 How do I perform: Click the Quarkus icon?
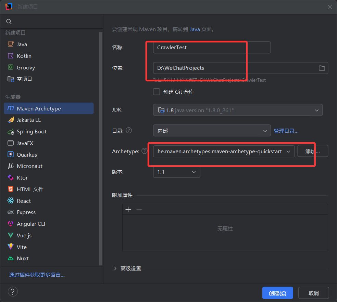click(11, 155)
